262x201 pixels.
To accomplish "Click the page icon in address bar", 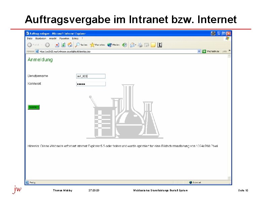I will (37, 51).
